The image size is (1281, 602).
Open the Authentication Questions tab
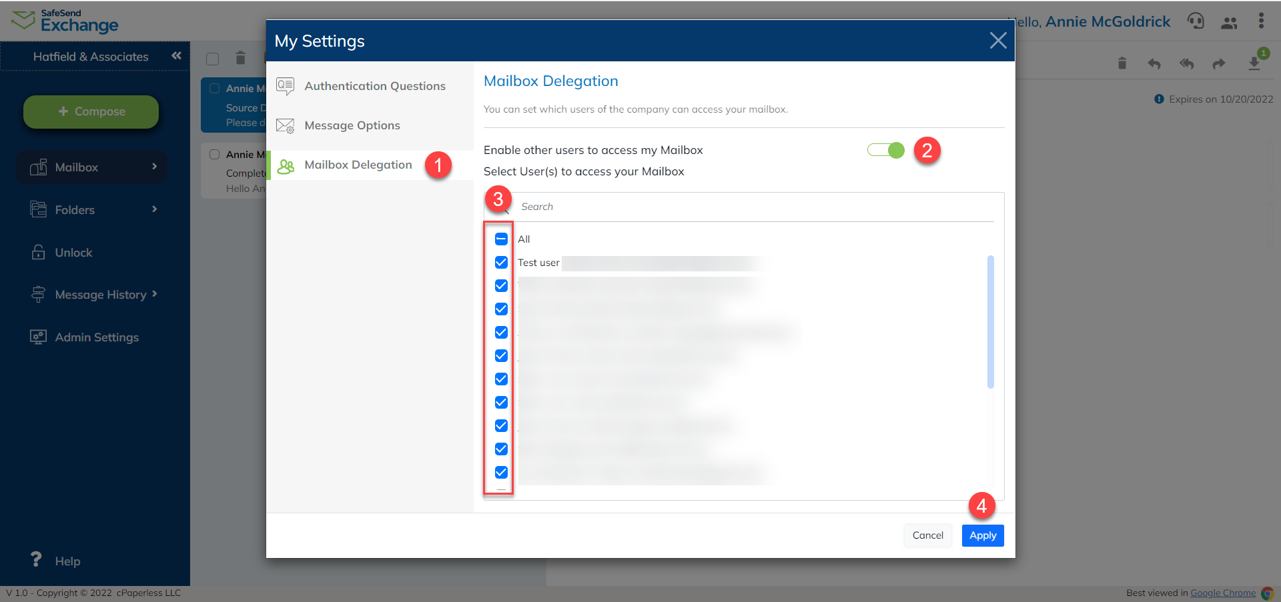374,85
